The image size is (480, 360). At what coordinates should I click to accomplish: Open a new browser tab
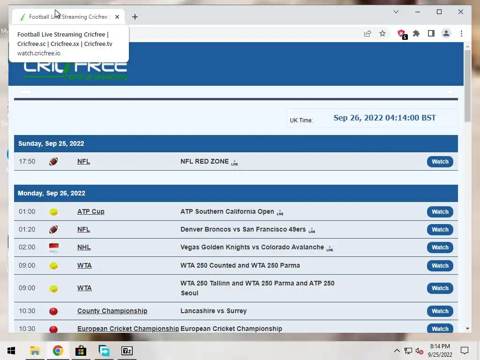tap(135, 17)
